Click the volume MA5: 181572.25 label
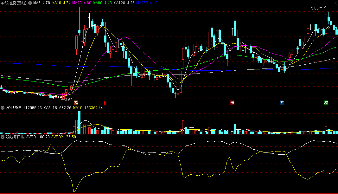Screen dimensions: 338x194 (x=57, y=108)
